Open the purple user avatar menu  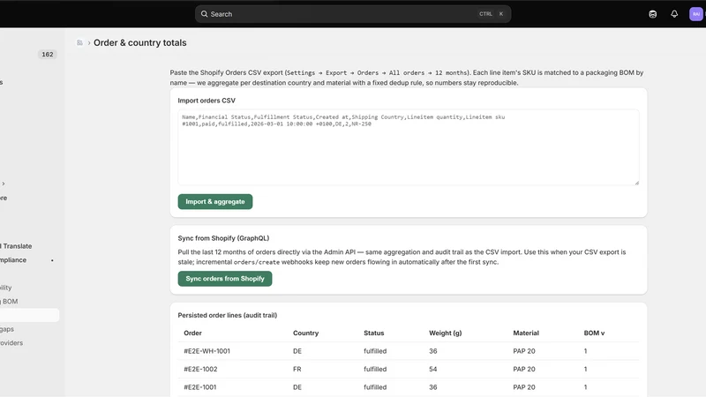pyautogui.click(x=696, y=14)
